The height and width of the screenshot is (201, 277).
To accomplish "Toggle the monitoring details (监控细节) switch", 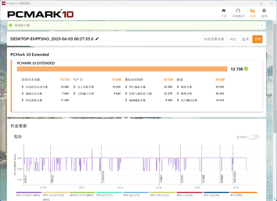I will [x=254, y=137].
